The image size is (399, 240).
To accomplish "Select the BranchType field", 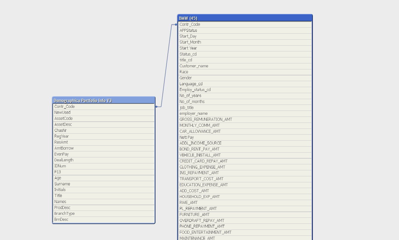I will [x=104, y=214].
